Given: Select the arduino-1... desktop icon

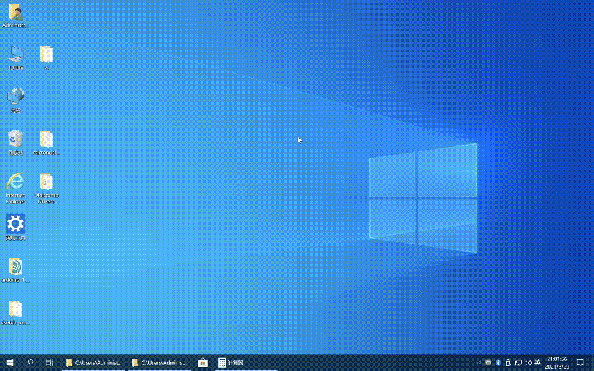Looking at the screenshot, I should [15, 270].
